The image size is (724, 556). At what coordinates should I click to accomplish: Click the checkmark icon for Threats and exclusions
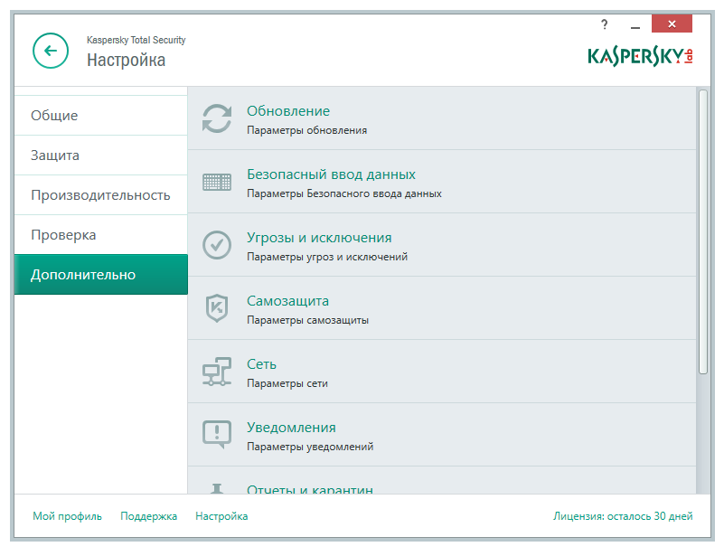[x=217, y=245]
